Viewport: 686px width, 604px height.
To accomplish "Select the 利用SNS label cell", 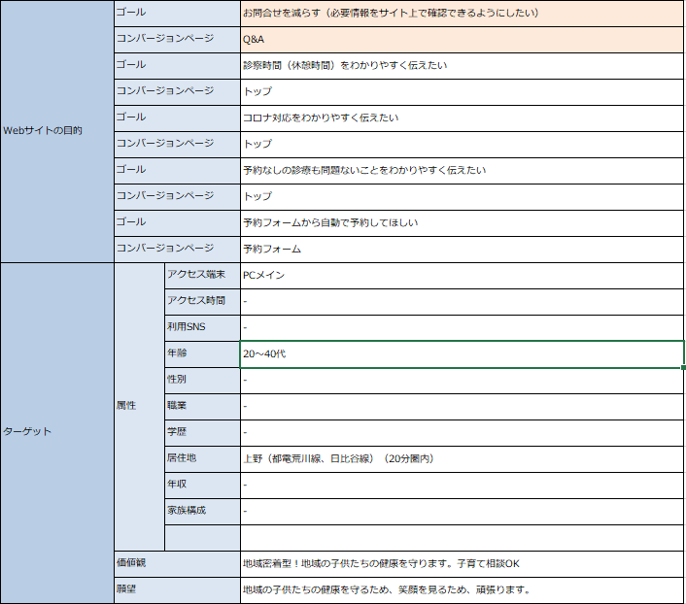I will coord(202,327).
